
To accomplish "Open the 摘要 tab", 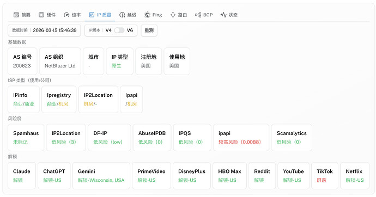I will point(22,15).
